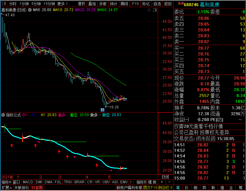Click the diamond marker icon above the chart
Viewport: 246px width, 191px height.
(x=149, y=10)
